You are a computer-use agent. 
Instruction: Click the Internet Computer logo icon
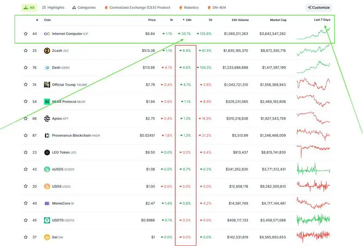47,34
